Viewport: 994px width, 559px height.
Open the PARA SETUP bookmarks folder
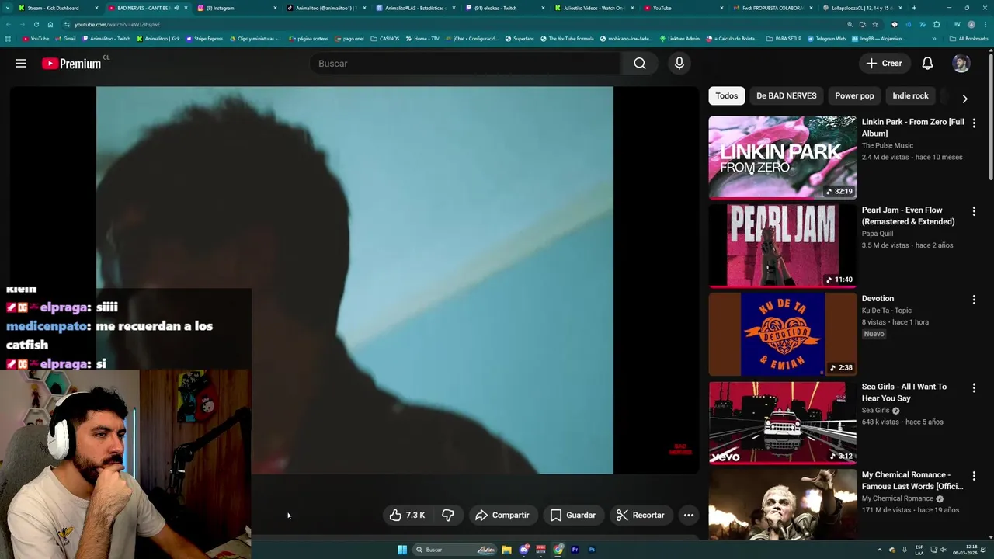(784, 39)
